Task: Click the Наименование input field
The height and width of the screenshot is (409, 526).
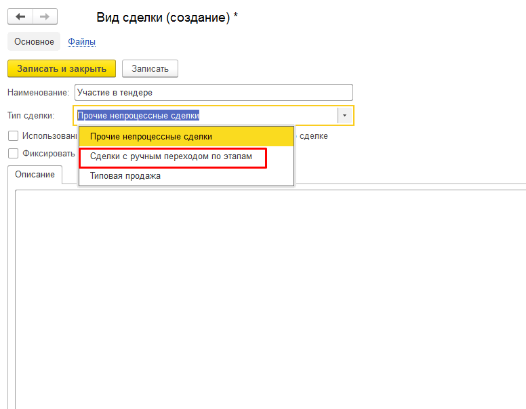Action: point(214,93)
